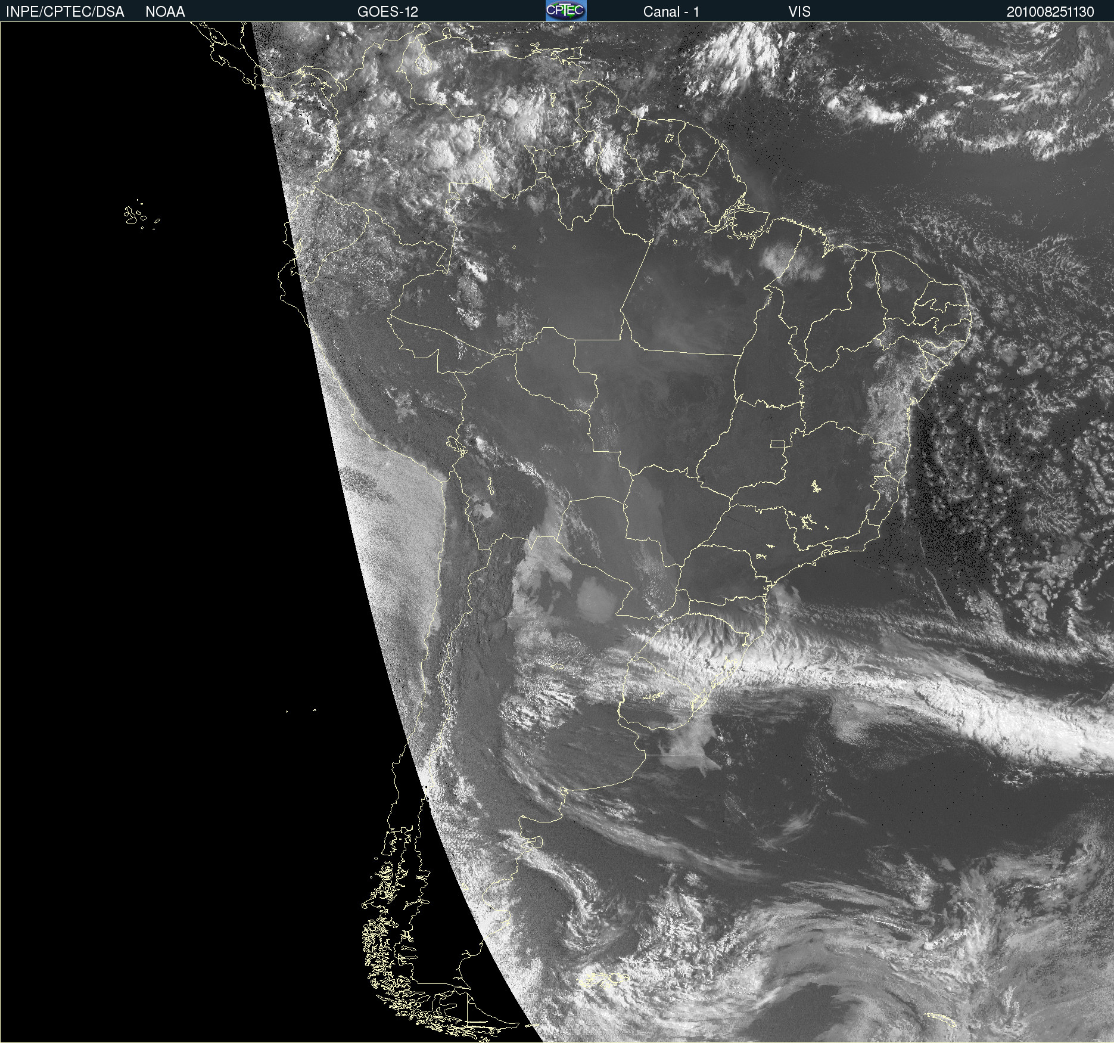Viewport: 1114px width, 1043px height.
Task: Click the Canal - 1 channel label
Action: 671,12
